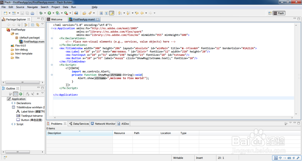
Task: Click the Location column header
Action: coord(169,133)
